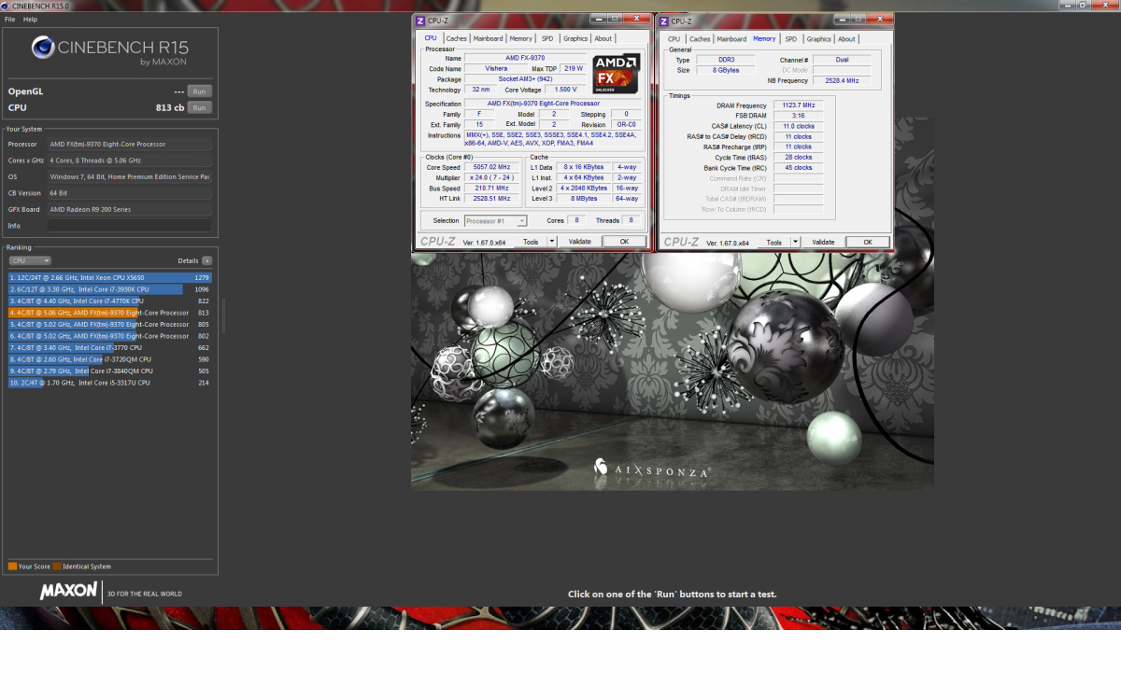Screen dimensions: 1121x700
Task: Click OK in left CPU-Z window
Action: point(624,242)
